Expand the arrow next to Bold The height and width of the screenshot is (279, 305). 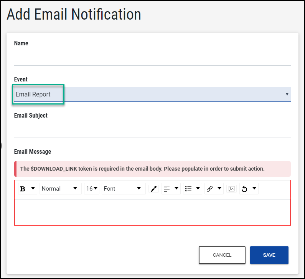tap(33, 188)
